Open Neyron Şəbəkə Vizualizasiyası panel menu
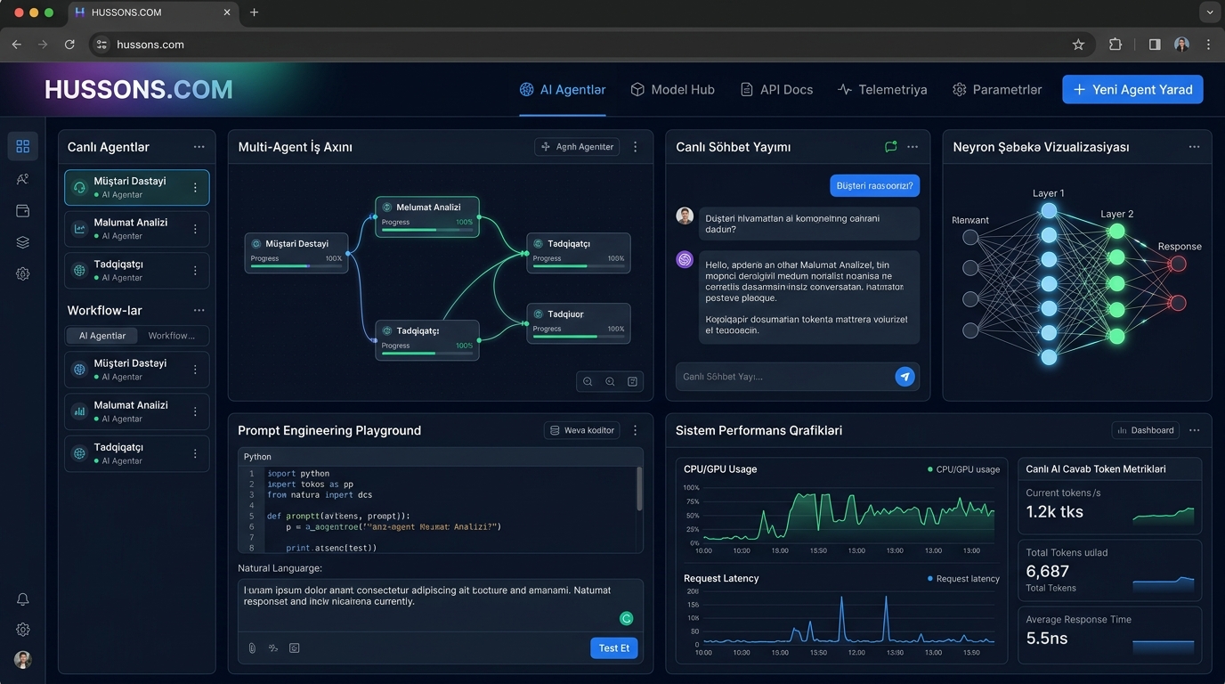 [1194, 147]
